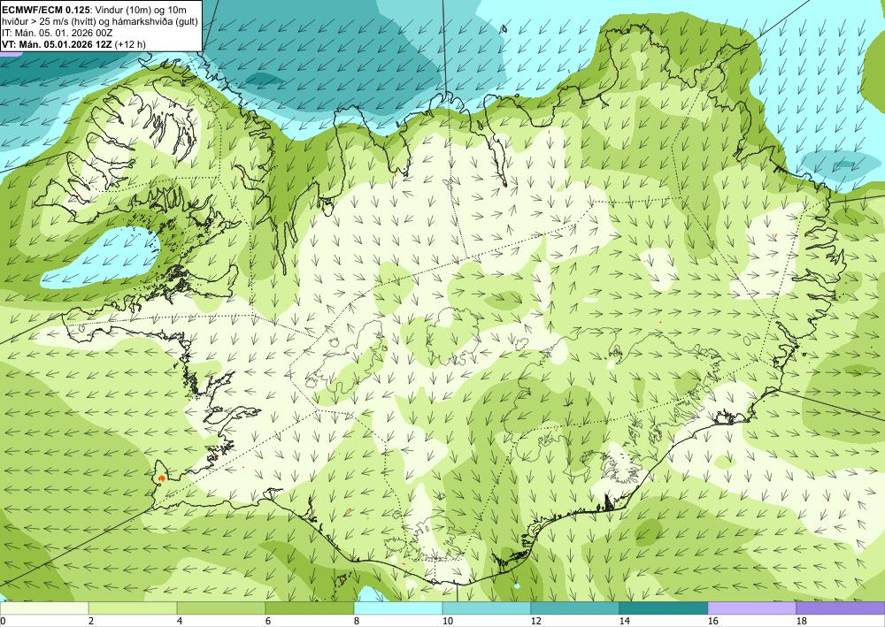Click the legend swatch above 18 m/s

tap(841, 608)
